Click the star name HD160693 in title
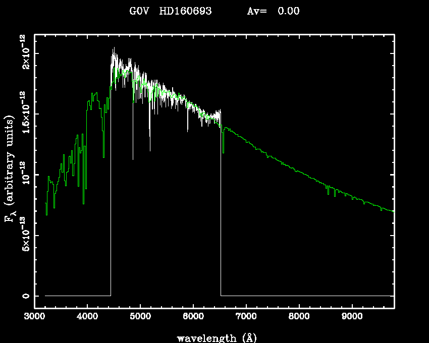This screenshot has height=343, width=429. click(185, 11)
